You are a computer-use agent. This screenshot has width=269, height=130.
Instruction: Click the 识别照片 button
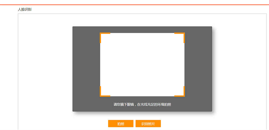click(x=148, y=124)
